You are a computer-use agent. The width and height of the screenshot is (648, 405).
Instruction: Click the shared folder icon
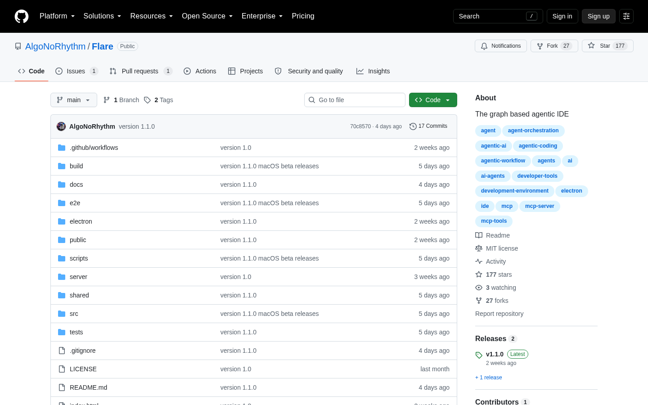tap(62, 295)
